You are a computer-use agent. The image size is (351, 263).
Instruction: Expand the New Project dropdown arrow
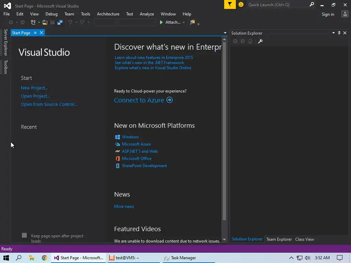39,22
